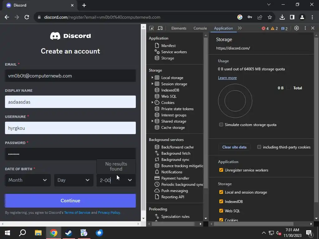Screen dimensions: 319x239
Task: Open DevTools three-dot customize menu
Action: pos(305,28)
